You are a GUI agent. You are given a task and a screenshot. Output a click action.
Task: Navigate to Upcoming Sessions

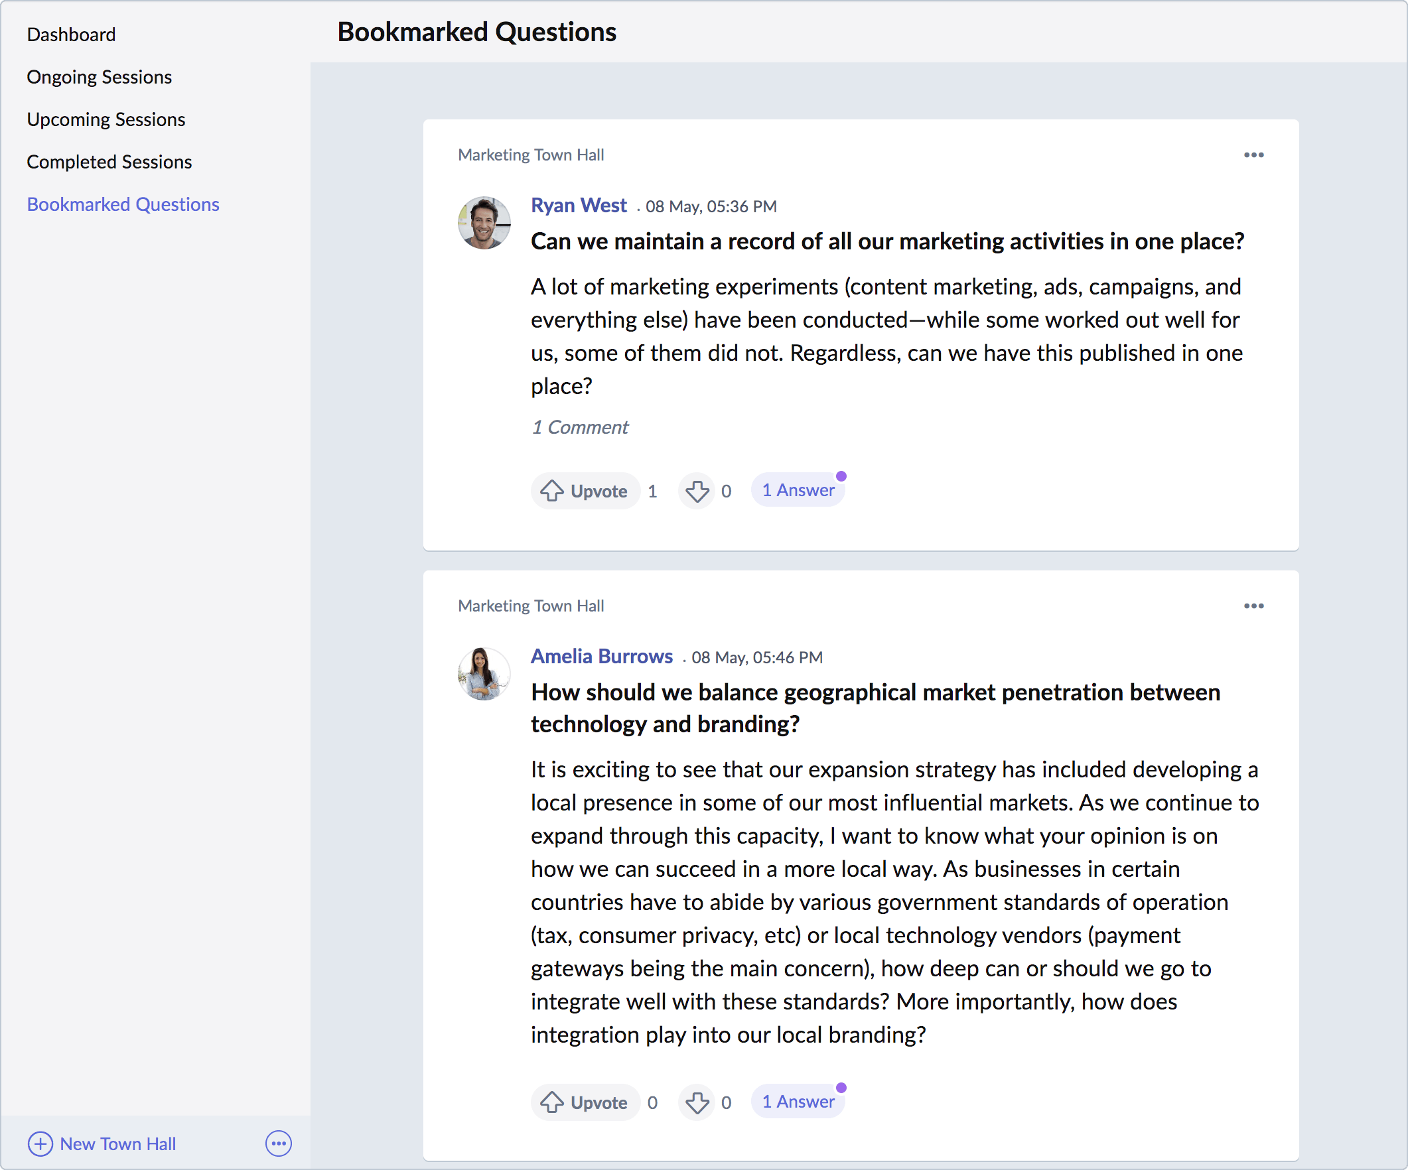106,119
